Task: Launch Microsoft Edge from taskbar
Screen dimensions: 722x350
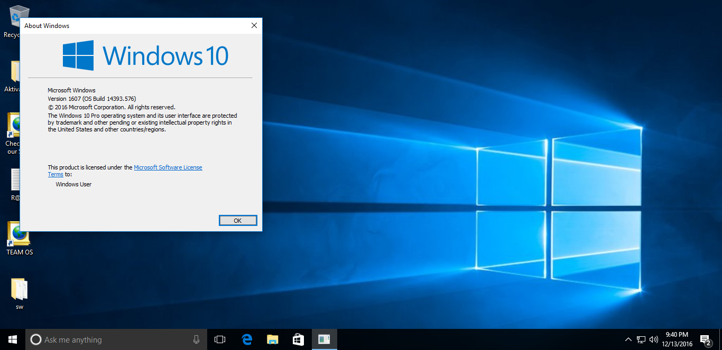Action: point(246,339)
